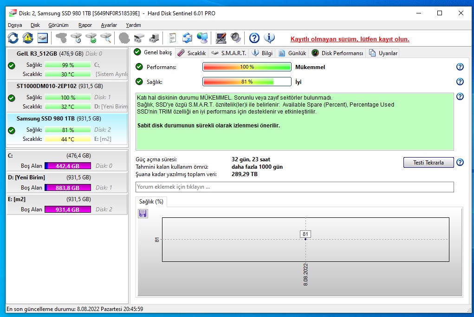474x317 pixels.
Task: Click the 81 data point on health graph
Action: 305,239
